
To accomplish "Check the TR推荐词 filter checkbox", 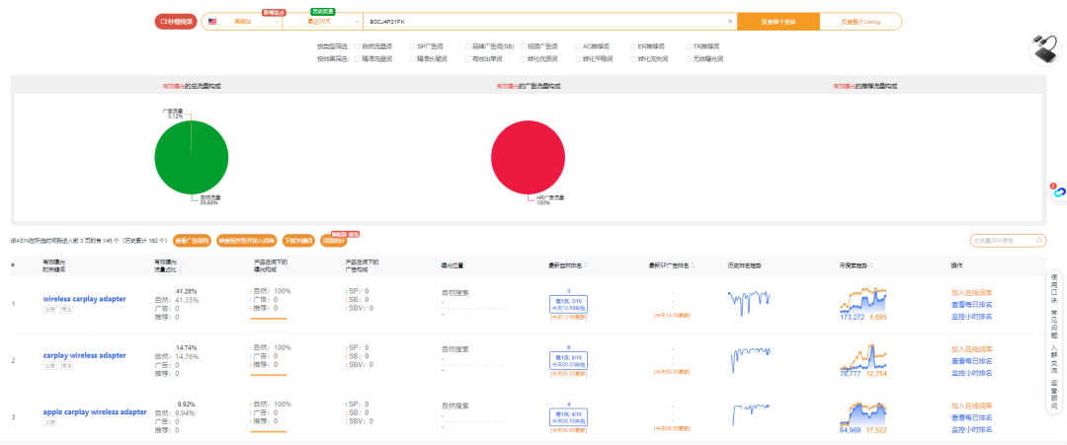I will (688, 47).
